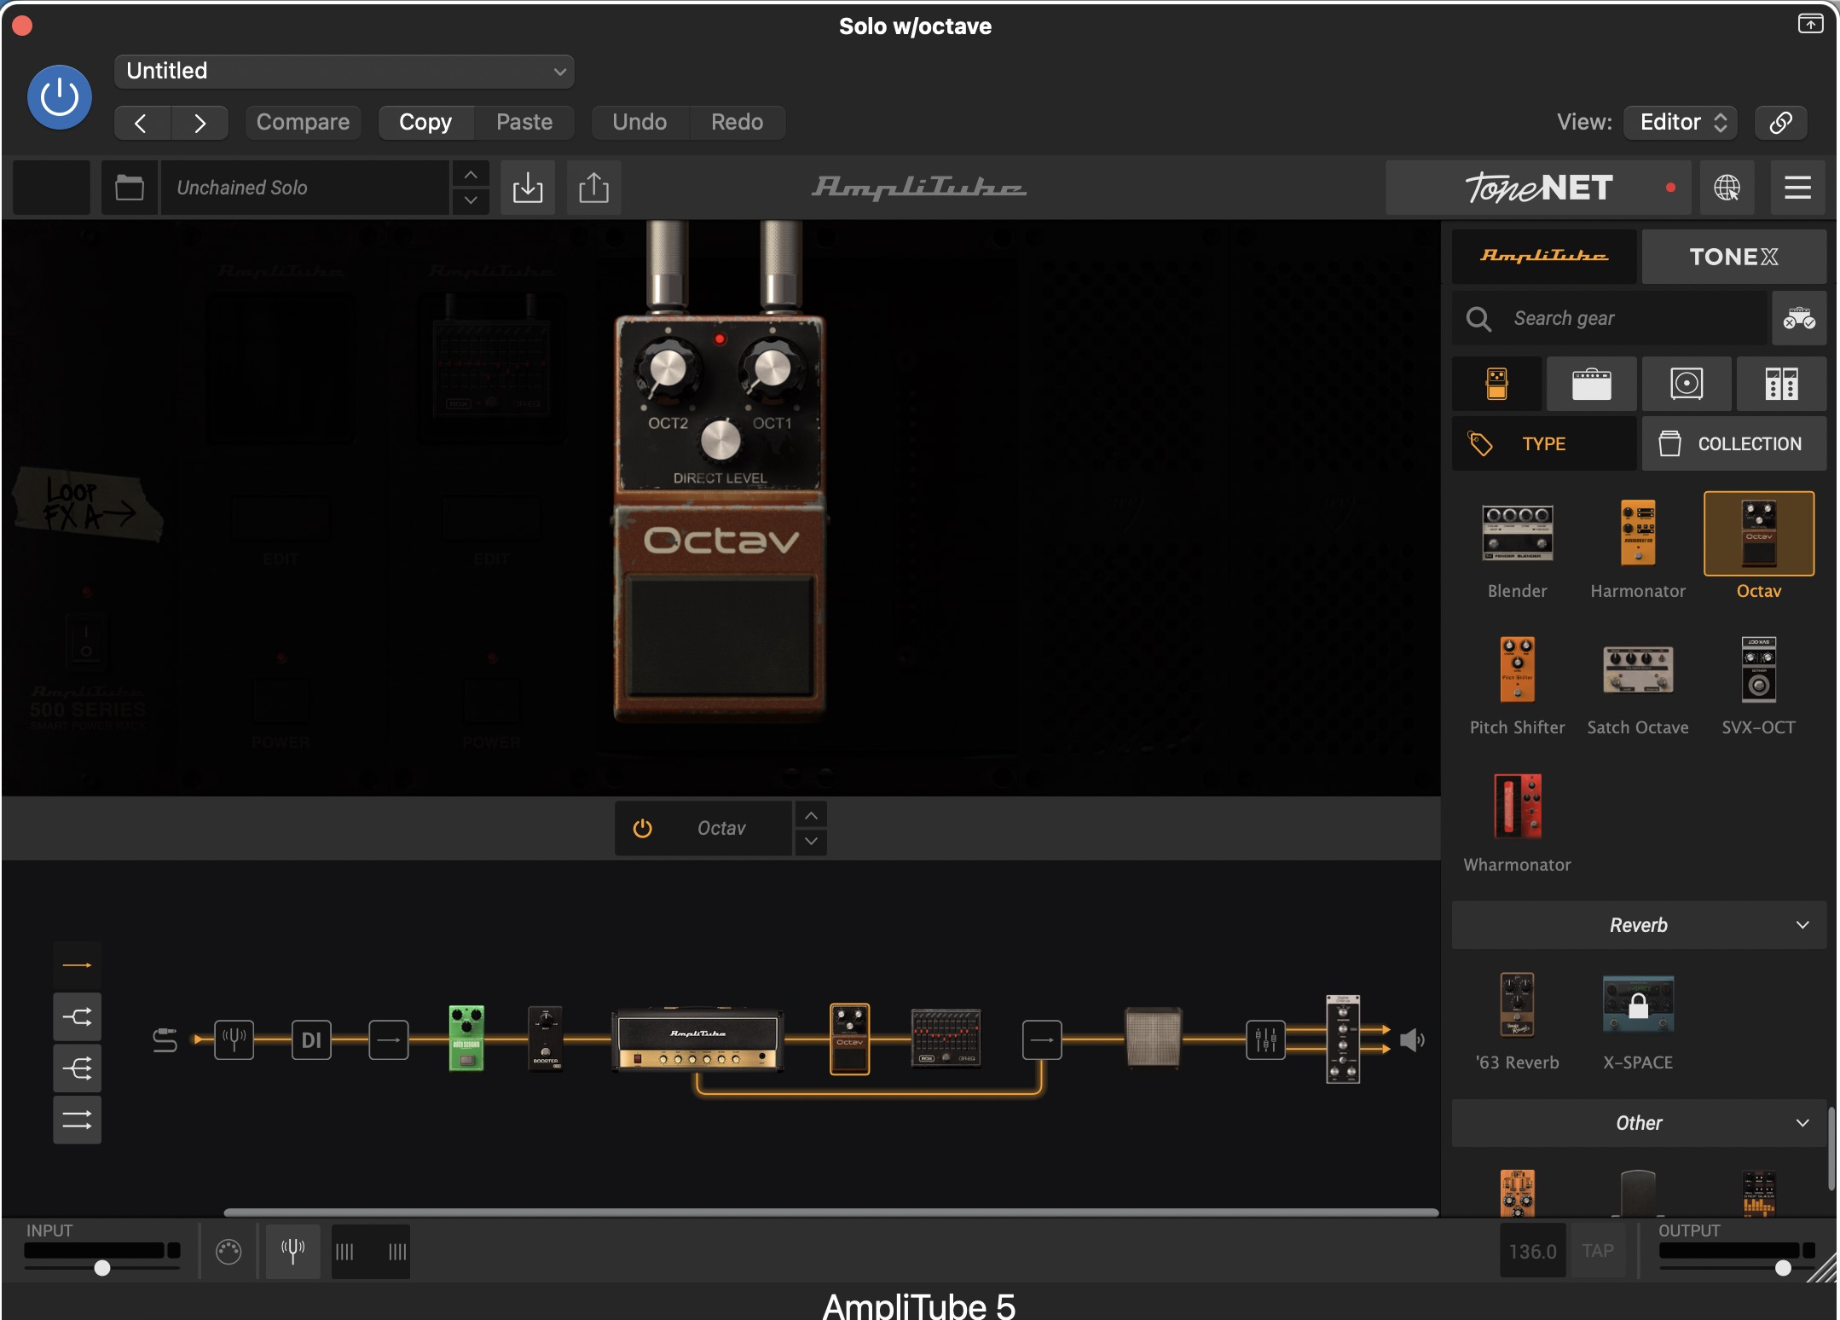Open the hamburger main menu

coord(1797,188)
